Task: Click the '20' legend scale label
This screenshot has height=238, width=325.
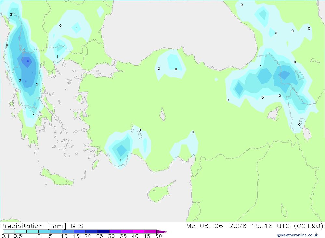Action: 88,236
